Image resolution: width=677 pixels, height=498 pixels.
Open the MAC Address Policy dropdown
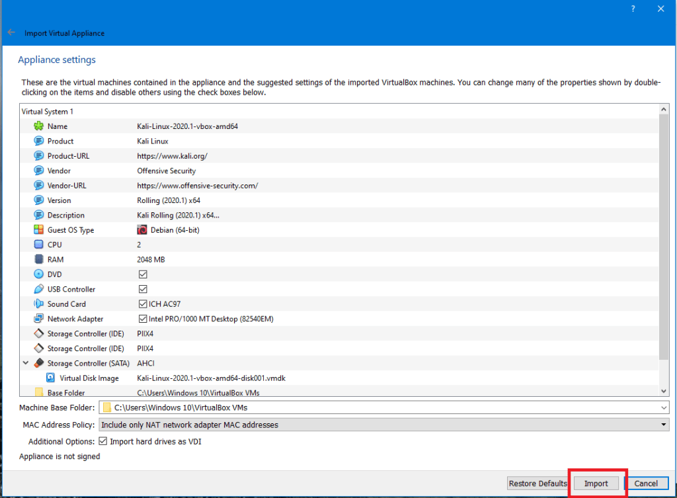pyautogui.click(x=663, y=425)
